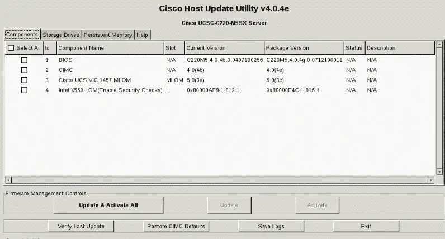The height and width of the screenshot is (239, 445).
Task: Click the vertical scrollbar down arrow
Action: point(439,172)
